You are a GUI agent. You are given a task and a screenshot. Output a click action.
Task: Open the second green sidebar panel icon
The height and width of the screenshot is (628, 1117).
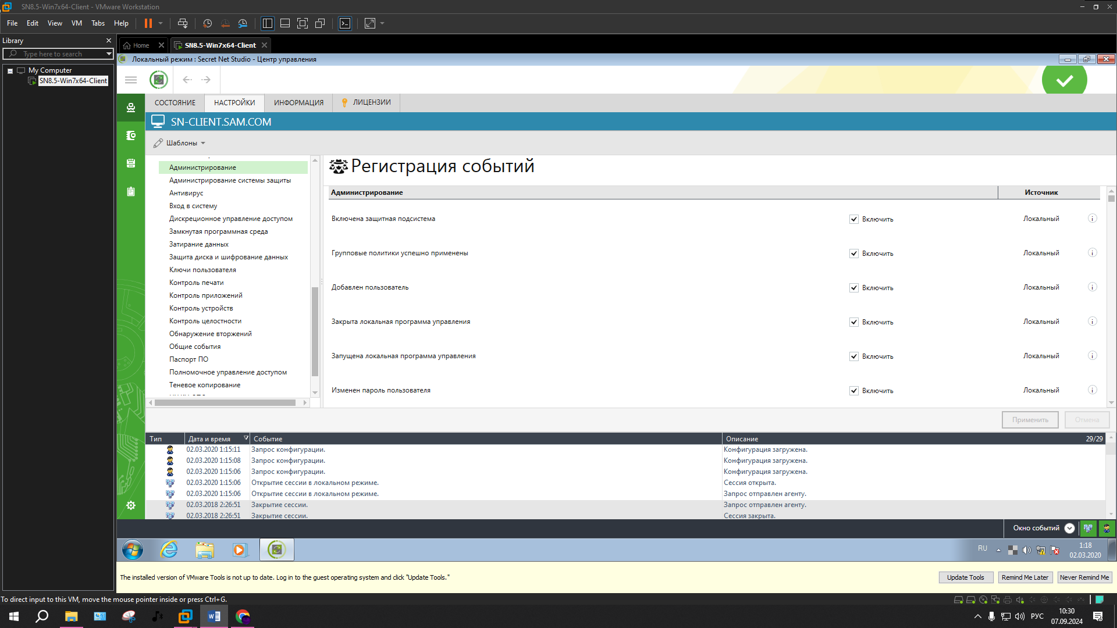click(131, 135)
